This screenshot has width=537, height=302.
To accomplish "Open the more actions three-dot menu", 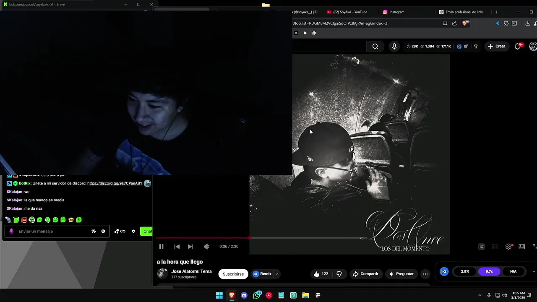I will [425, 274].
